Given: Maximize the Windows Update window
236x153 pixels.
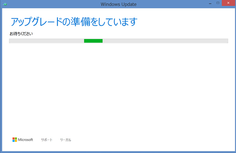Looking at the screenshot, I should click(x=218, y=3).
